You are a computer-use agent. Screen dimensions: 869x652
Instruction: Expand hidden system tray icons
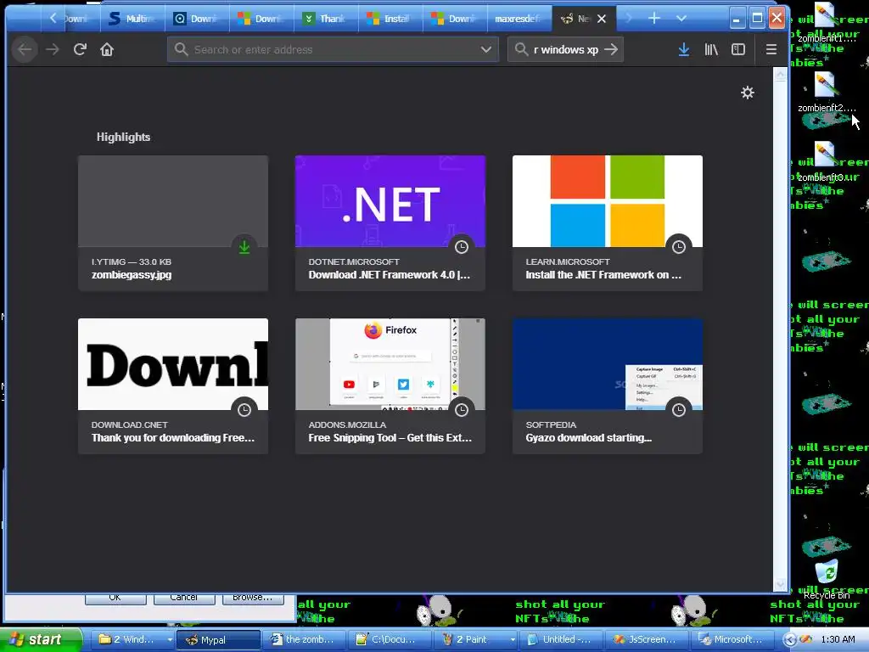pos(791,639)
